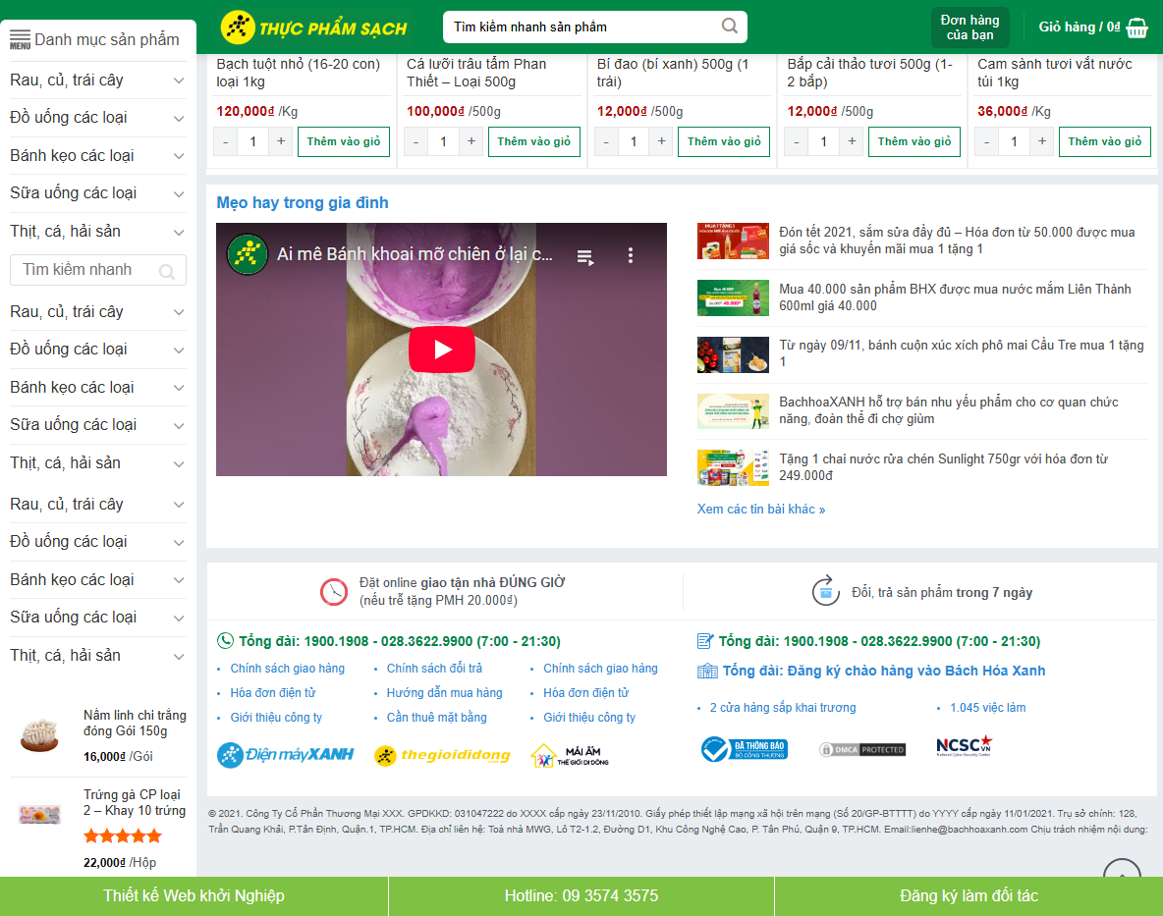The image size is (1163, 916).
Task: Open the hamburger MENU icon top left
Action: [x=18, y=38]
